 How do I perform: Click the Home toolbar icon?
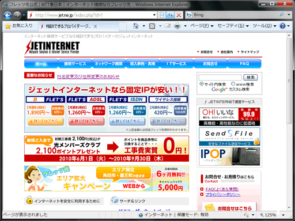(136, 26)
